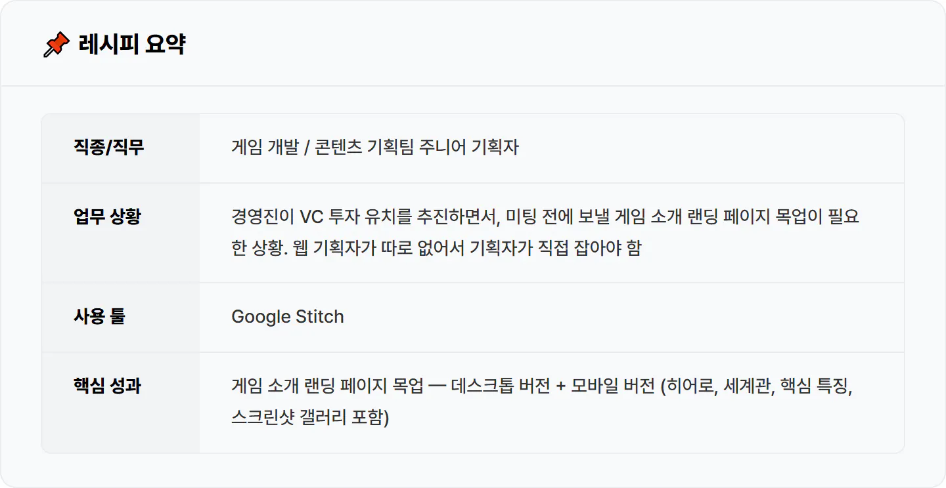This screenshot has width=946, height=488.
Task: Click the Google Stitch text
Action: [288, 317]
